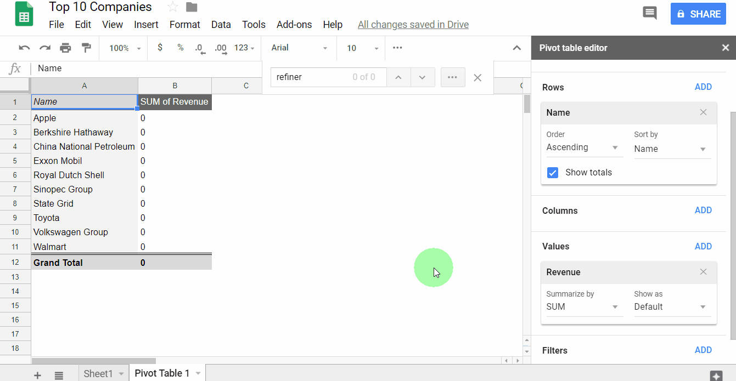Remove the Name row field

[704, 112]
